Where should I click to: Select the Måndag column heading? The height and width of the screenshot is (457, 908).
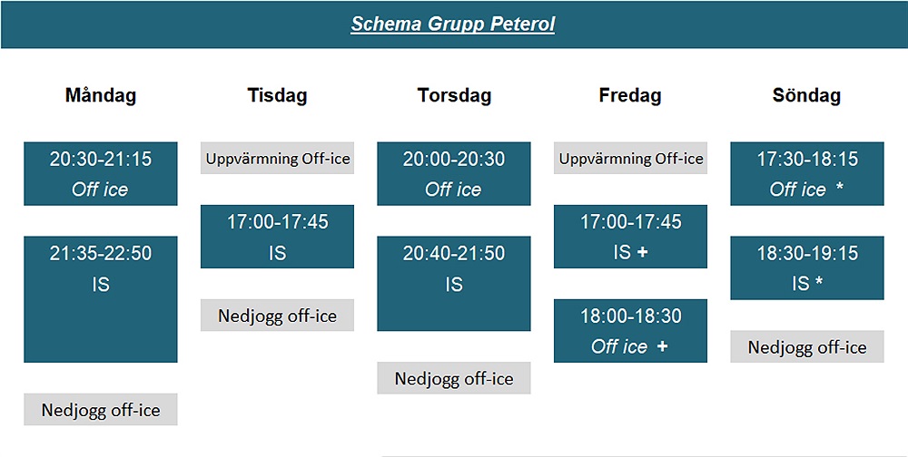[x=101, y=95]
